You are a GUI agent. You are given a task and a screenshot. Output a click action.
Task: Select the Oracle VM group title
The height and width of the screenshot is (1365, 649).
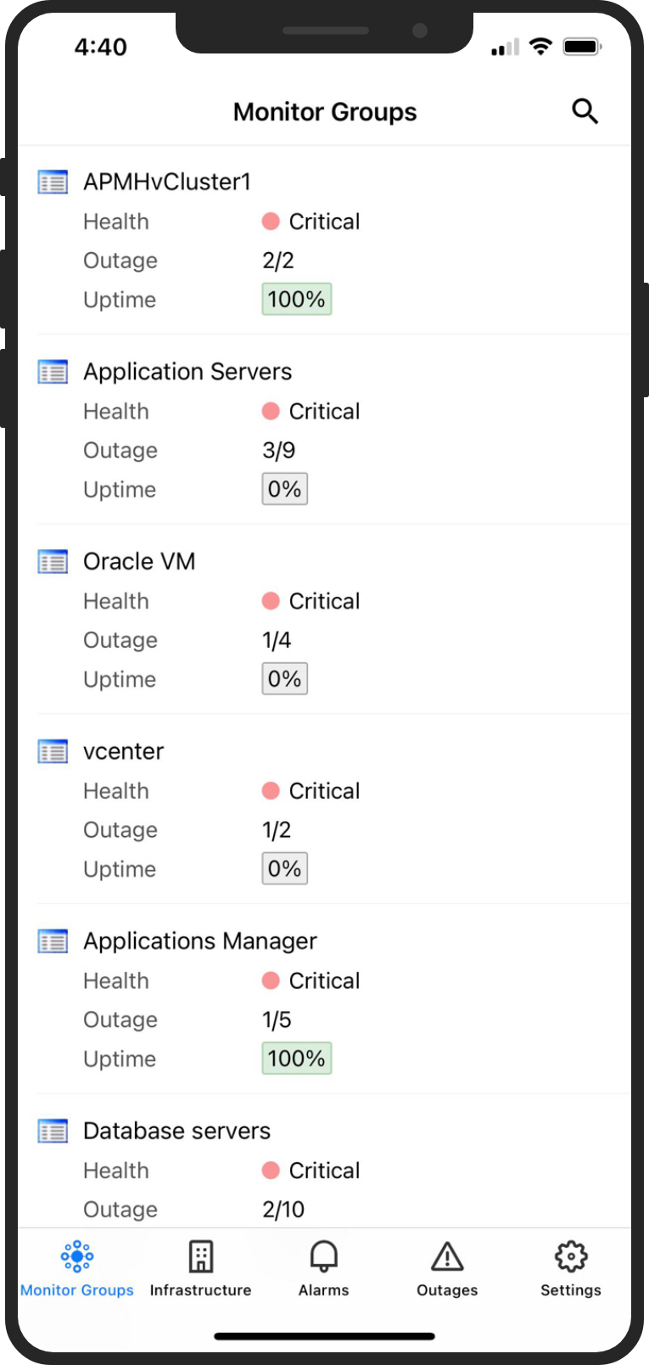point(139,562)
